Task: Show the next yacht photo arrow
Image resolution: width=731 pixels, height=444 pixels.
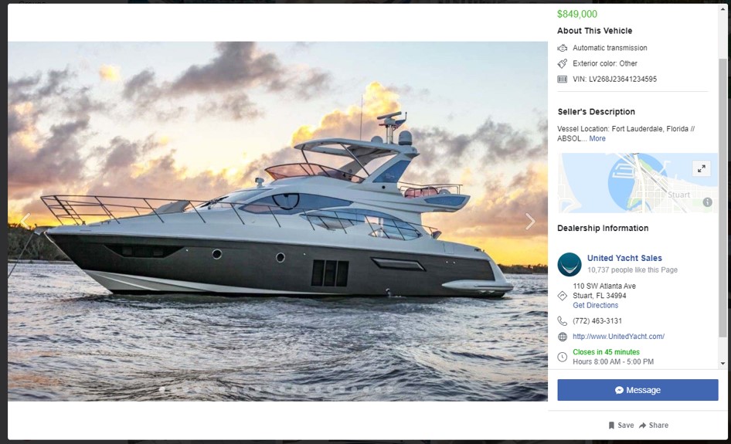Action: pos(530,222)
